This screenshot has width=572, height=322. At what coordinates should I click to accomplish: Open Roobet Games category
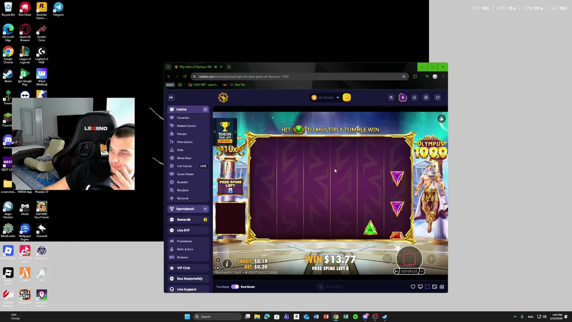point(186,126)
